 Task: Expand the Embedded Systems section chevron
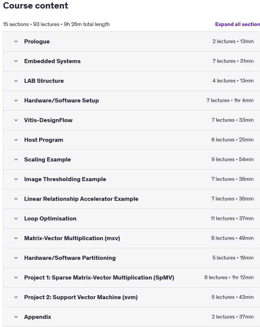pos(16,61)
